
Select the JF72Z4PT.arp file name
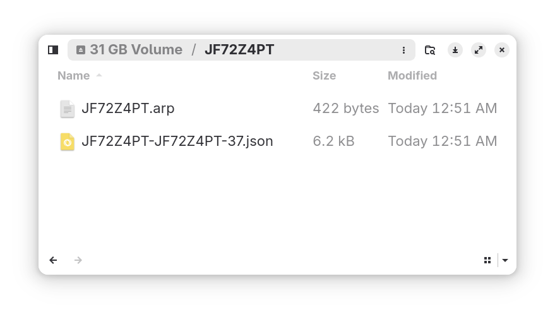tap(128, 109)
